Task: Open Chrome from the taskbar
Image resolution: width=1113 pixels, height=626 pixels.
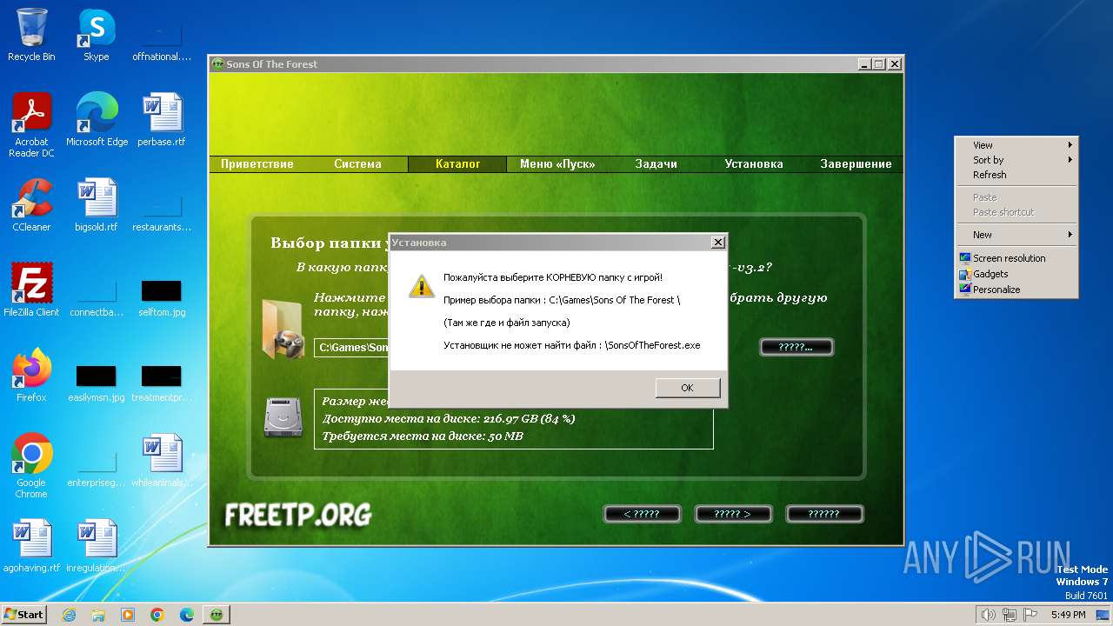Action: point(157,615)
